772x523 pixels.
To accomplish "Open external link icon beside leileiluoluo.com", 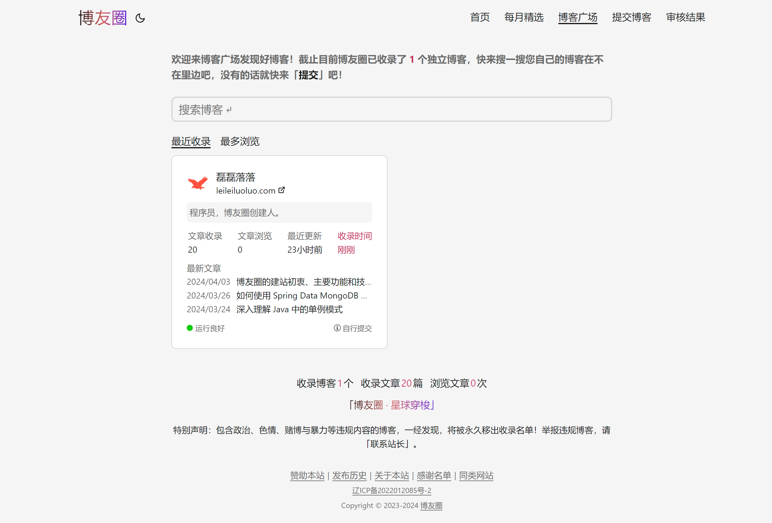I will click(x=282, y=190).
